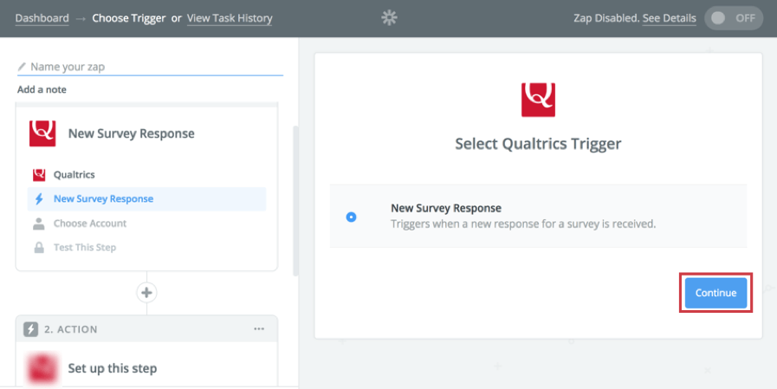Click the Zapier loading gear icon in header
The height and width of the screenshot is (389, 777).
coord(389,17)
